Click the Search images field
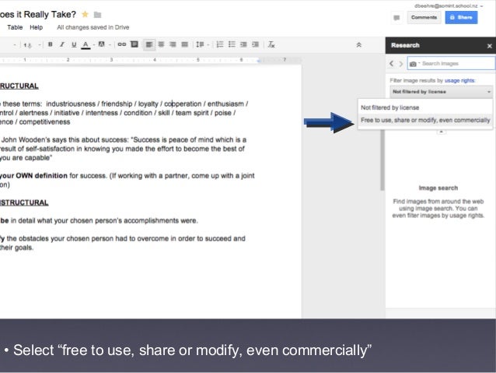Image resolution: width=496 pixels, height=373 pixels. pyautogui.click(x=456, y=63)
